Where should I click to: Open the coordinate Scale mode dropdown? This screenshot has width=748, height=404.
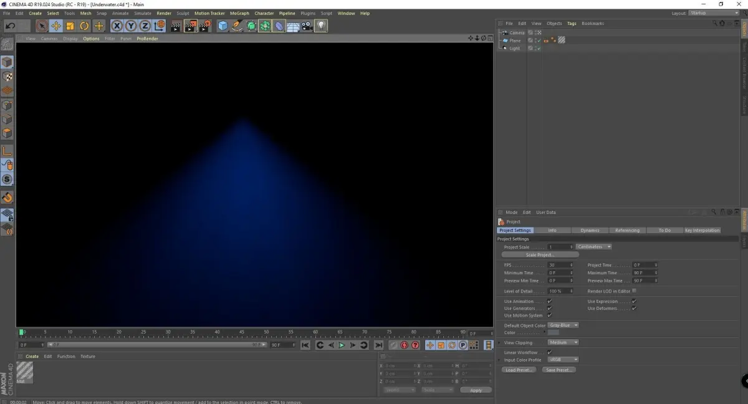438,390
